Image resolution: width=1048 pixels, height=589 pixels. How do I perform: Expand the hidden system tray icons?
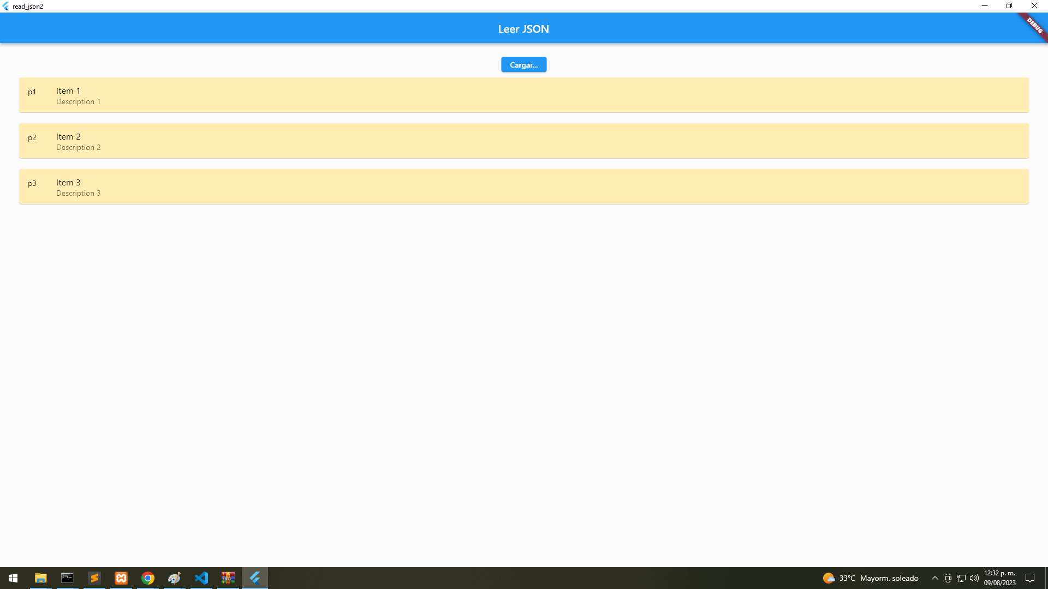(x=935, y=578)
